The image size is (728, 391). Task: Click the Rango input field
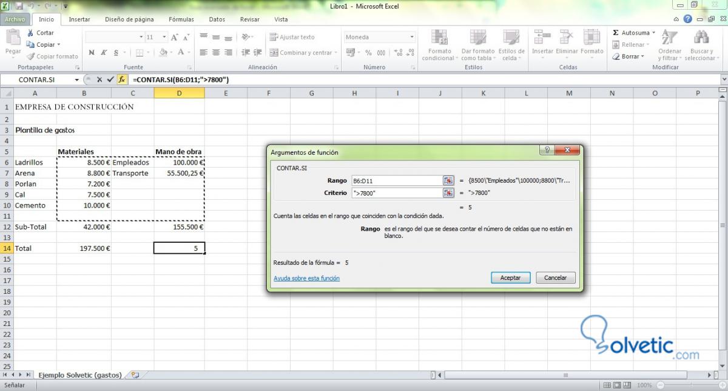pos(397,180)
